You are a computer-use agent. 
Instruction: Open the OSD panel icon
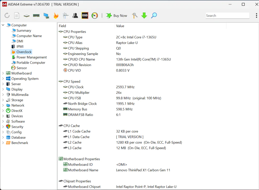pos(85,16)
